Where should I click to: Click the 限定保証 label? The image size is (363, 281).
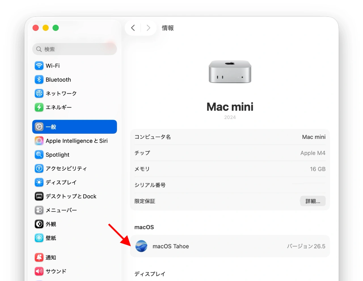[x=145, y=201]
